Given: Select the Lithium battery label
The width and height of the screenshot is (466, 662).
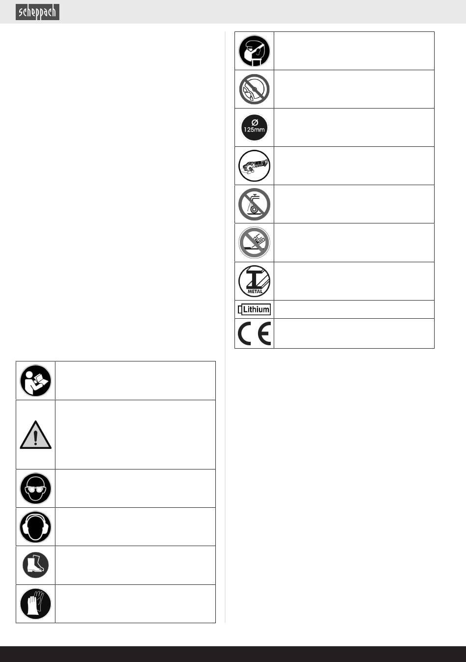Looking at the screenshot, I should [254, 309].
